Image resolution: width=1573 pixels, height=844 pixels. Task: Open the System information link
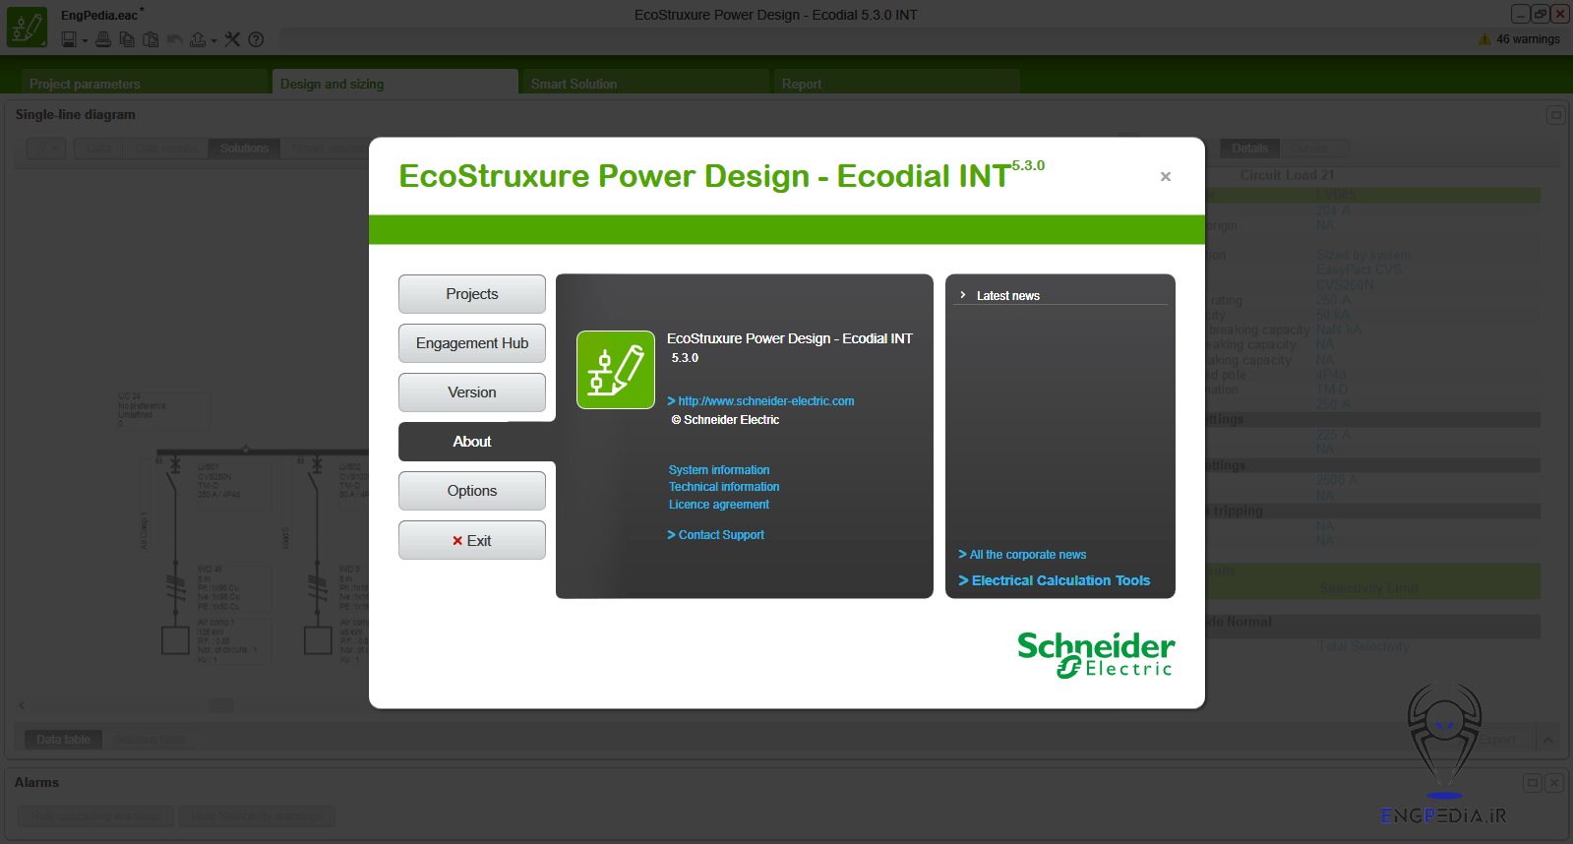click(x=719, y=470)
